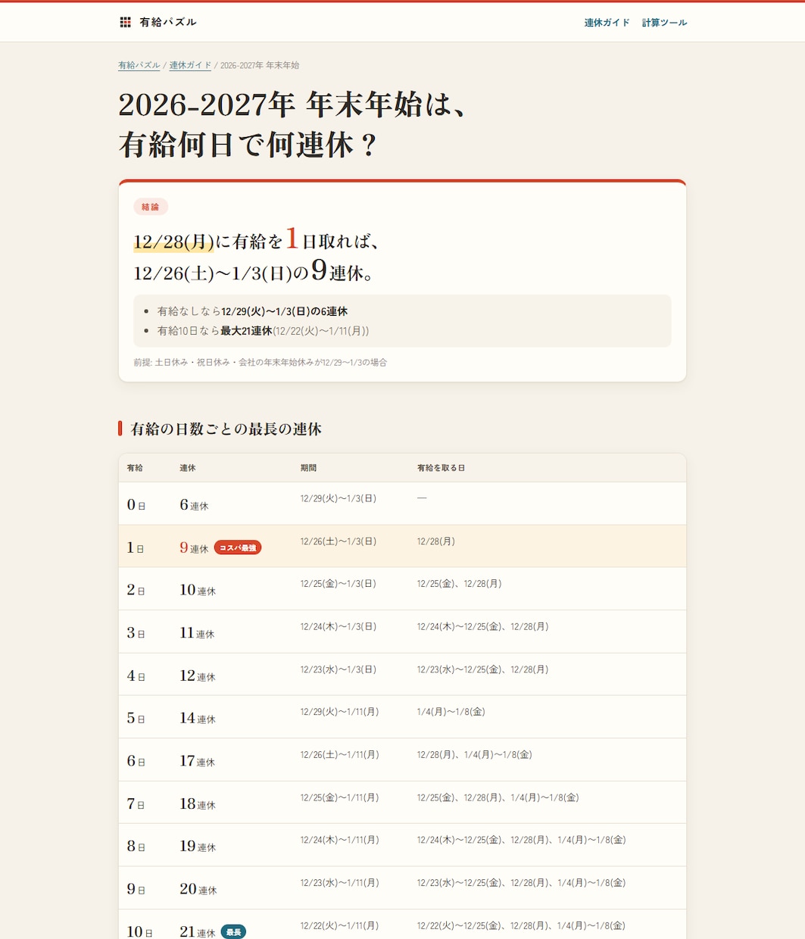Screen dimensions: 805x939
Task: Click the bullet 有給10日なら最大21連休
Action: pyautogui.click(x=263, y=331)
